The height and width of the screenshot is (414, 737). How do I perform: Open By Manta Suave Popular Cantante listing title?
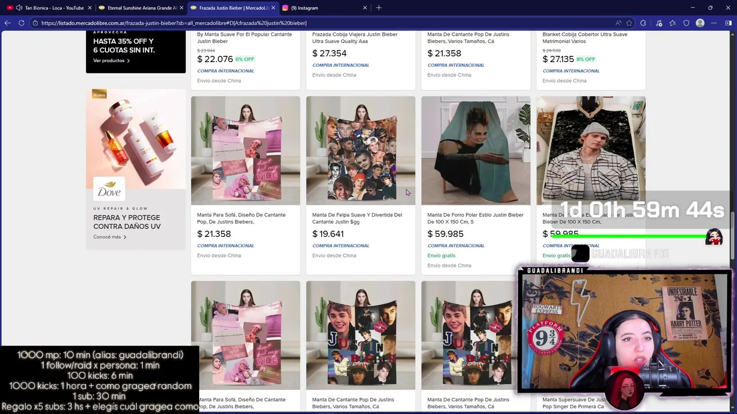[x=245, y=38]
